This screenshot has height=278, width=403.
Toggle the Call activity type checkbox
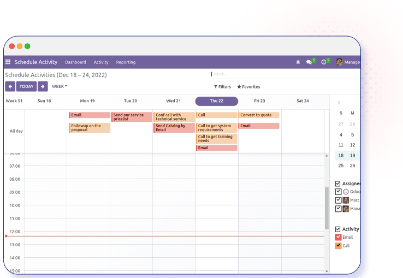[338, 246]
